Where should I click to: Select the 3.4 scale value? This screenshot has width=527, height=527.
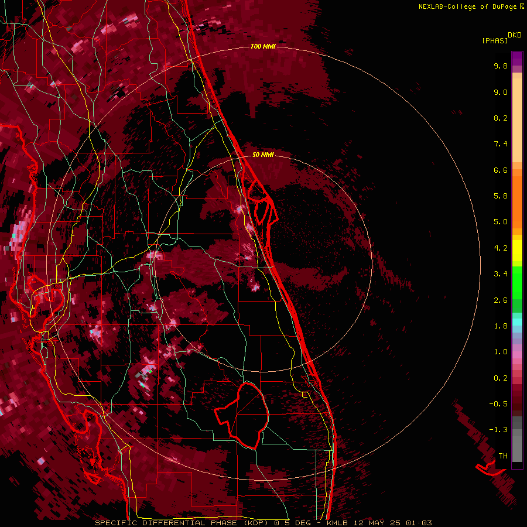[501, 274]
